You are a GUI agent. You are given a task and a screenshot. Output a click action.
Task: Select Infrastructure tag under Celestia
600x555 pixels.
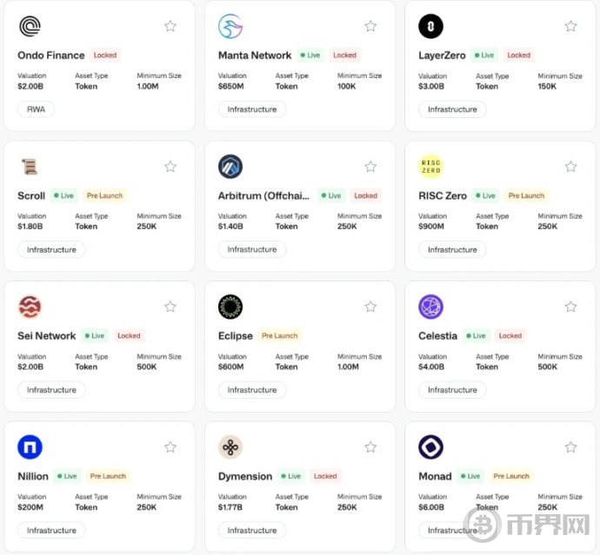(452, 390)
